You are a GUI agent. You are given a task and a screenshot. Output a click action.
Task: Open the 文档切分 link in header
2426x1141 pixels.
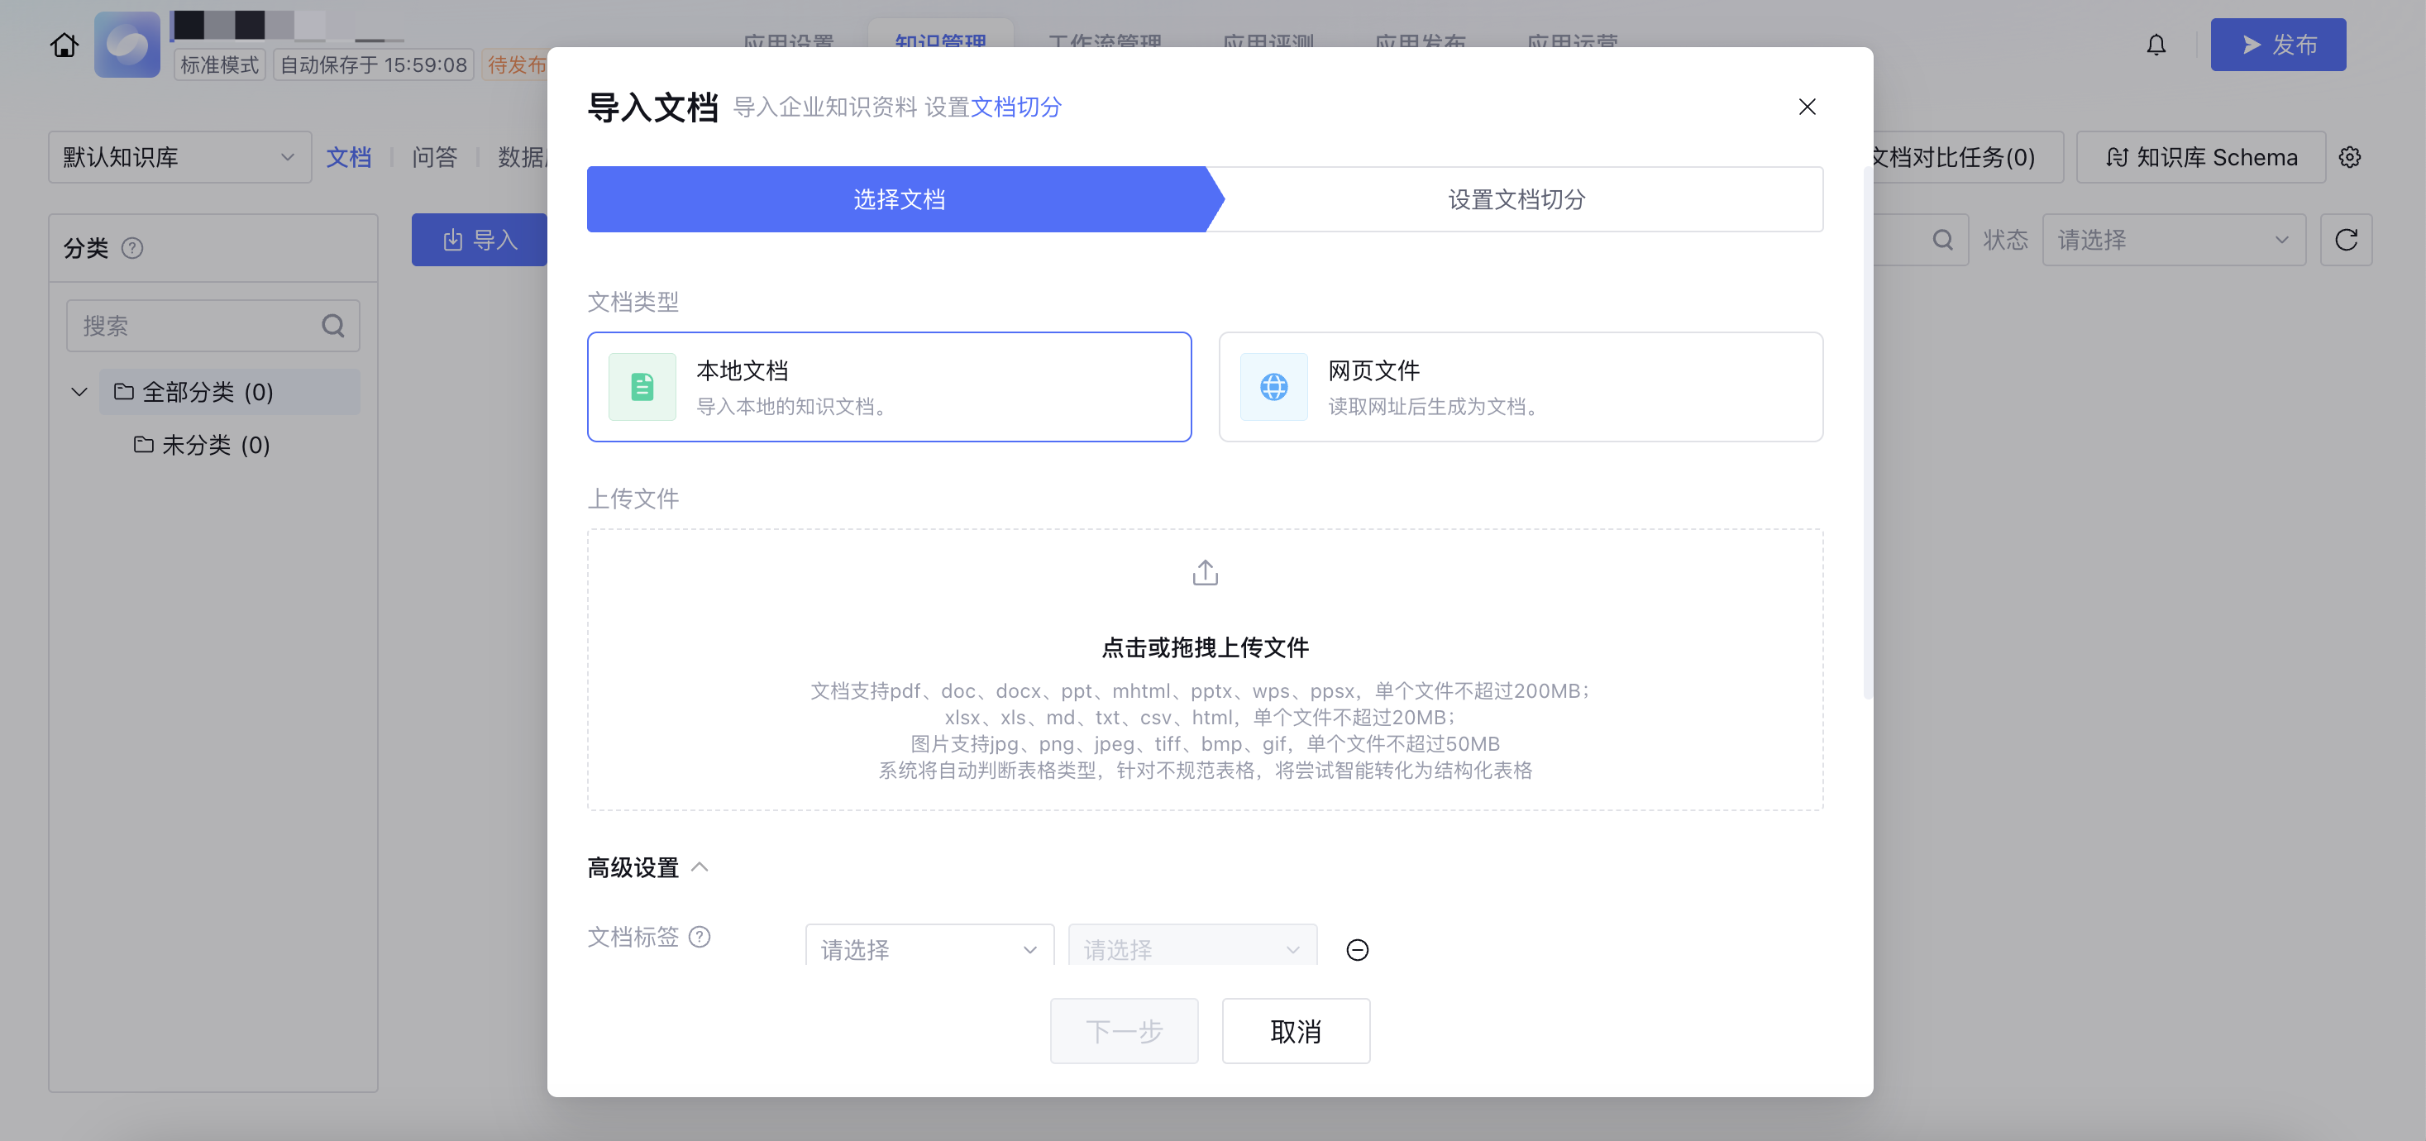(1015, 107)
